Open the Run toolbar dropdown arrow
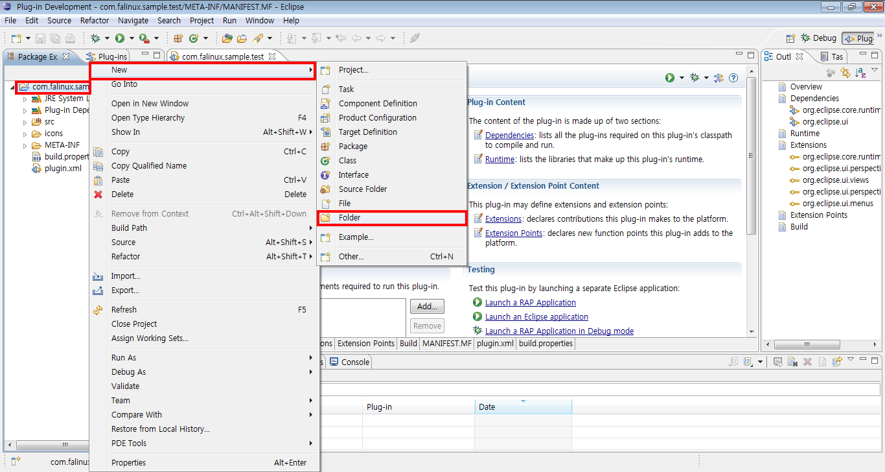 131,38
